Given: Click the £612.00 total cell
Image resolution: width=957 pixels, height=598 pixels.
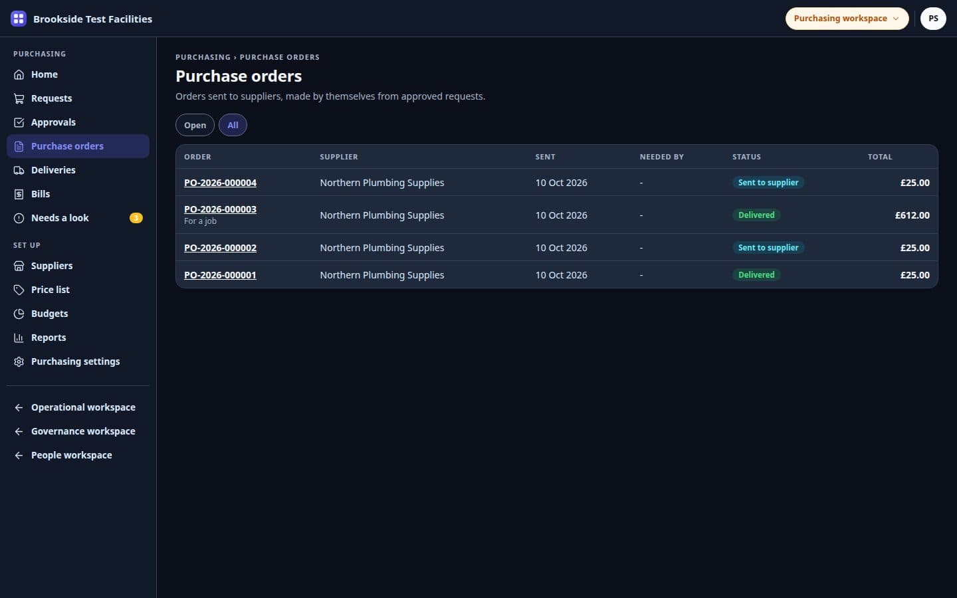Looking at the screenshot, I should pos(912,215).
